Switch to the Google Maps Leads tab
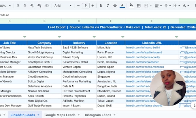This screenshot has width=196, height=118. [x=60, y=115]
